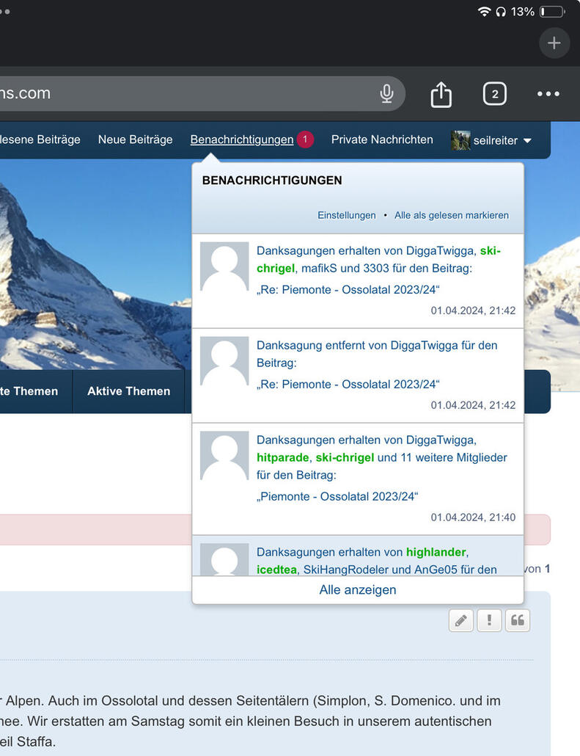Screen dimensions: 580x756
Task: Show all notifications via Alle anzeigen
Action: pos(358,590)
